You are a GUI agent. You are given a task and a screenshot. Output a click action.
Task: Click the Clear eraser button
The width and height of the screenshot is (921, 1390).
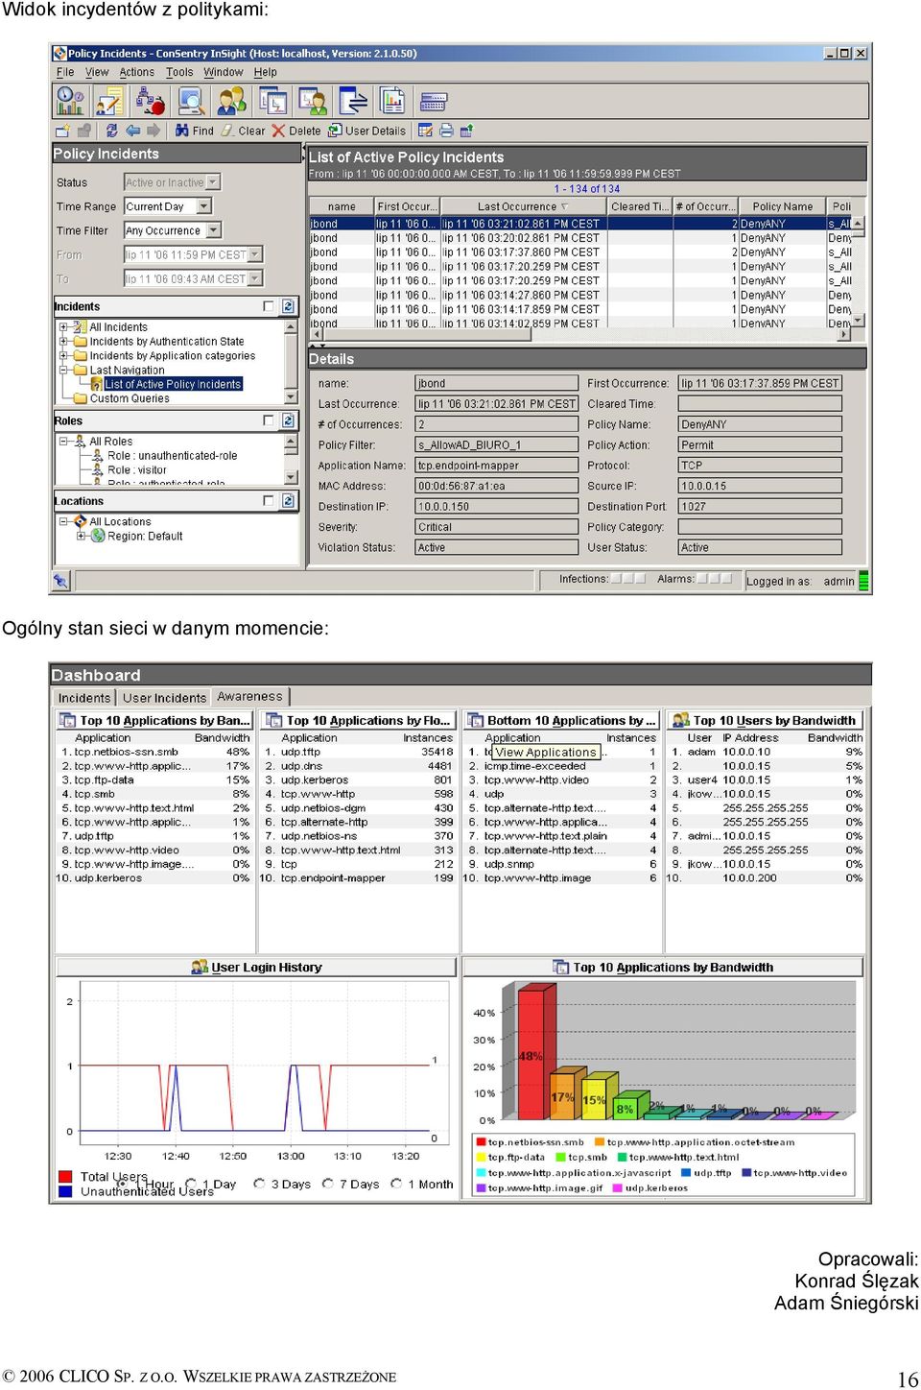(244, 131)
